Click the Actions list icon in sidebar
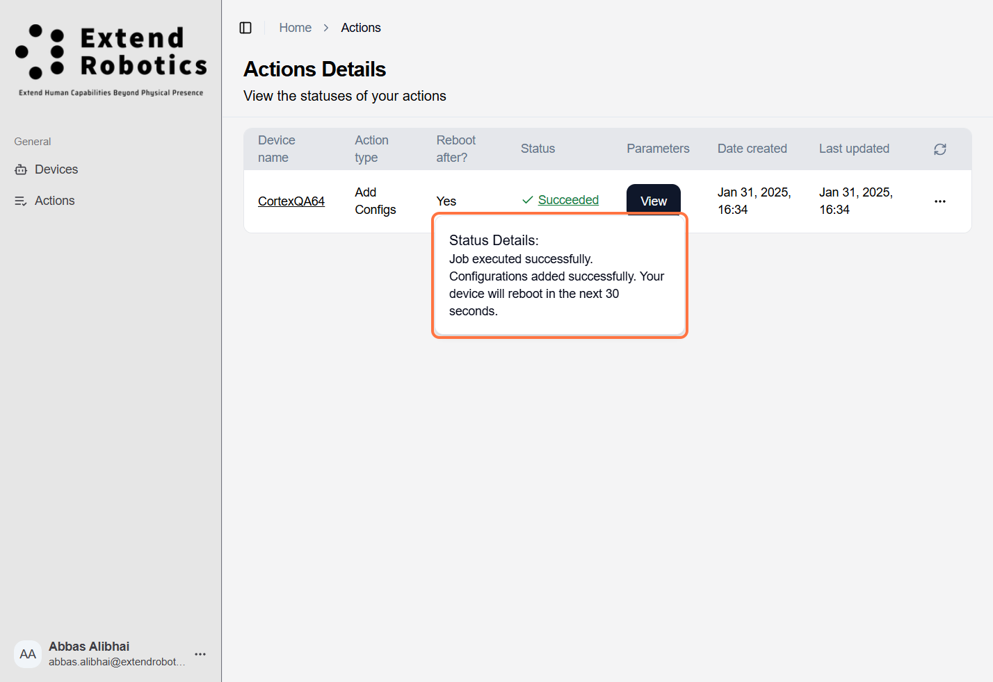993x682 pixels. click(x=21, y=201)
